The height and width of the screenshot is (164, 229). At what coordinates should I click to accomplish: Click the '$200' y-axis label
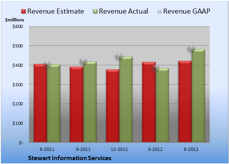[18, 104]
